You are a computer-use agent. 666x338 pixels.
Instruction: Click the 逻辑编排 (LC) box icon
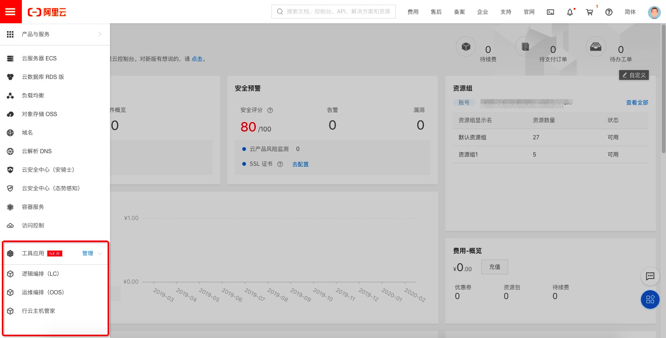tap(10, 274)
